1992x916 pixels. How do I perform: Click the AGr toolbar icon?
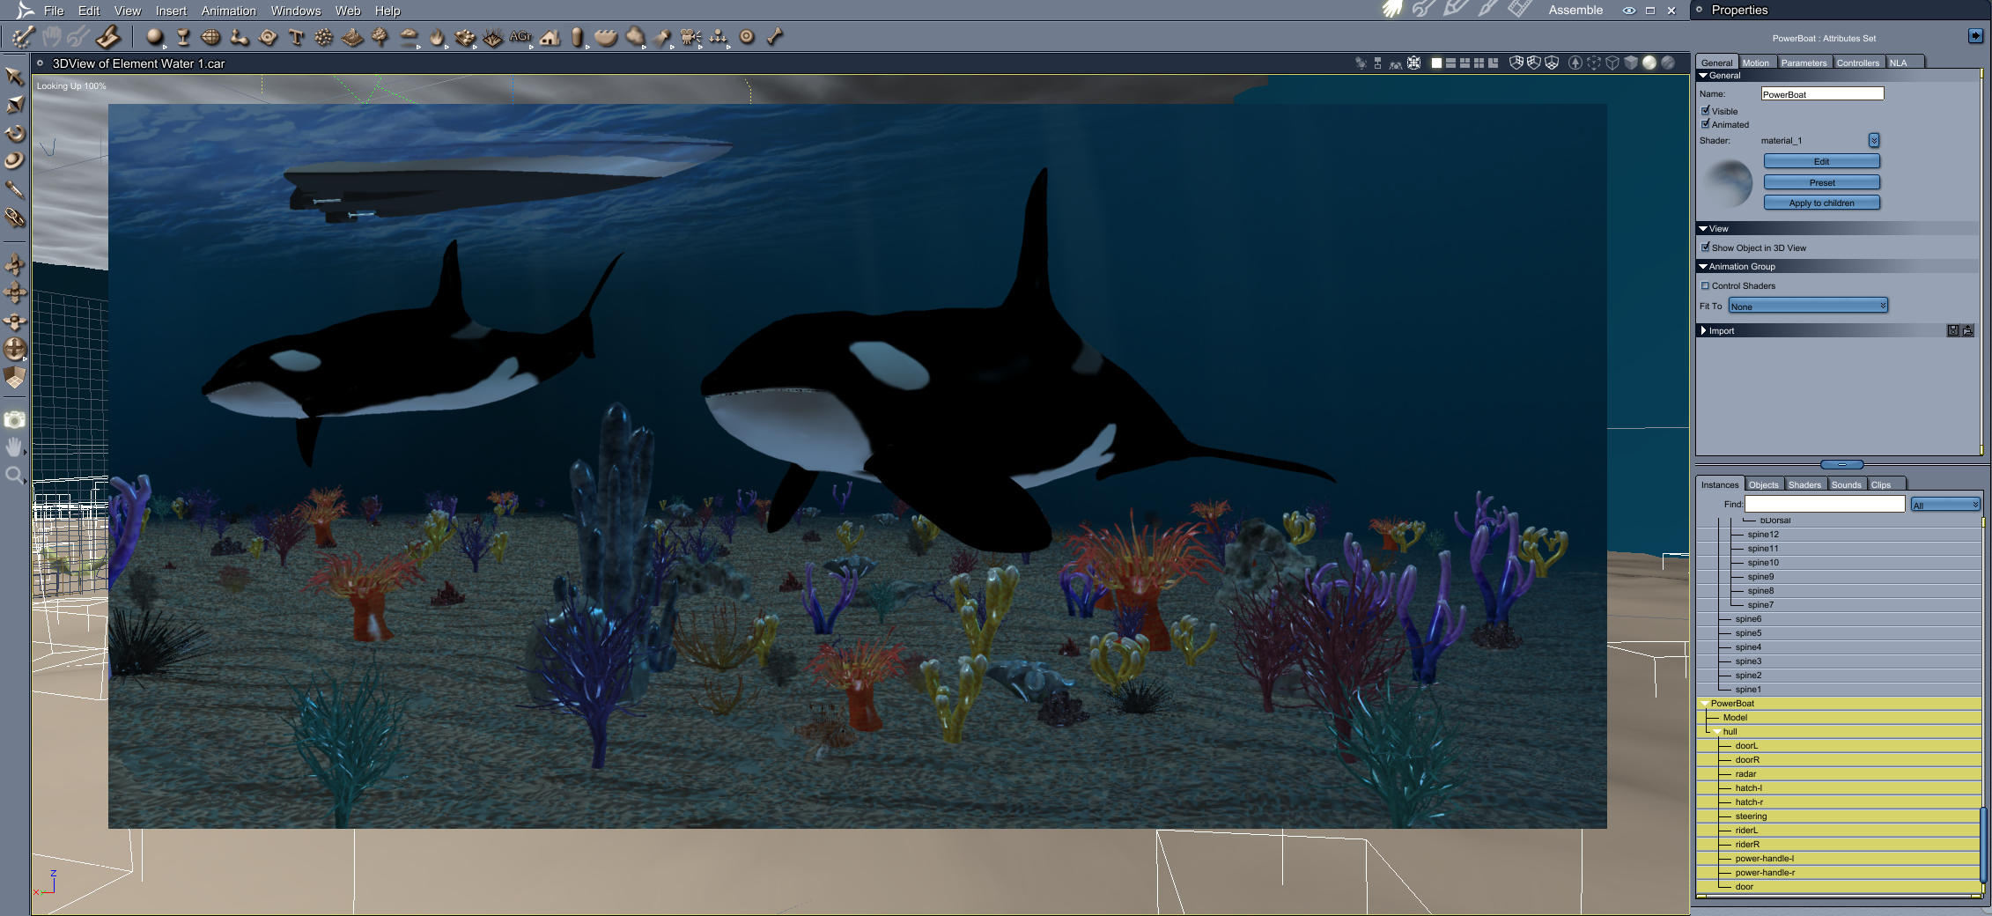520,37
